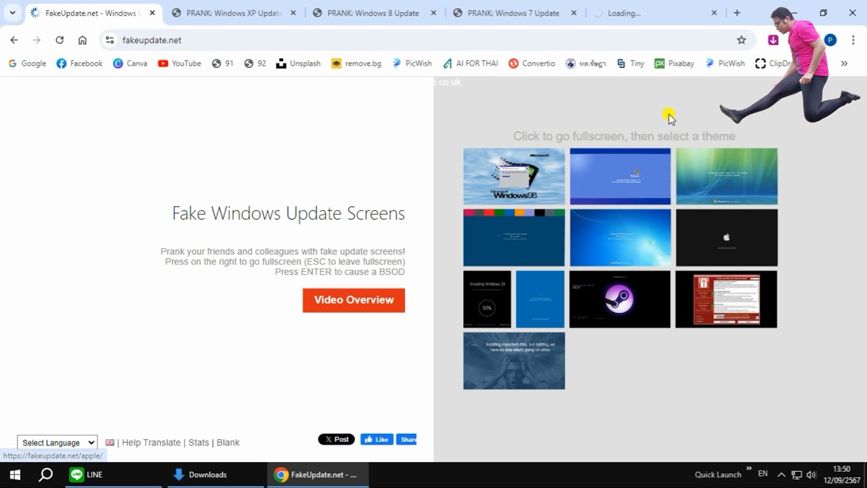Image resolution: width=867 pixels, height=488 pixels.
Task: Switch to PRANK: Windows 7 Update tab
Action: tap(513, 13)
